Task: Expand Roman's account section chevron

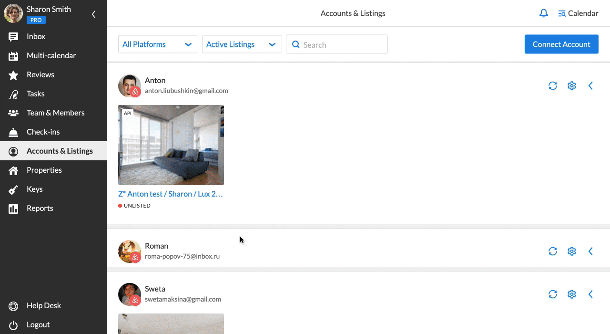Action: [x=590, y=251]
